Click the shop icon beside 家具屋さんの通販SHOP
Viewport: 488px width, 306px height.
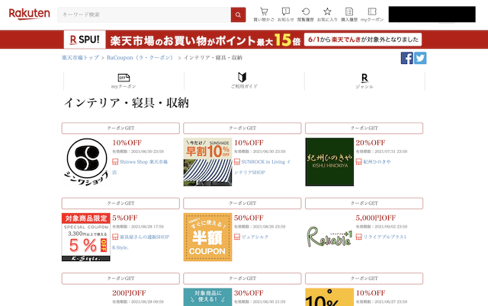click(x=115, y=237)
